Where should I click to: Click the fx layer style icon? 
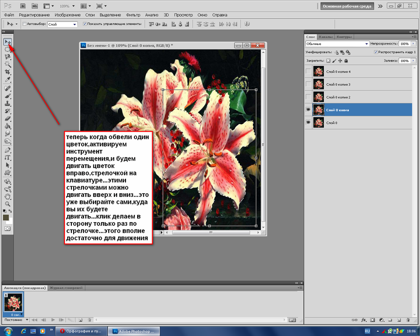click(x=364, y=320)
